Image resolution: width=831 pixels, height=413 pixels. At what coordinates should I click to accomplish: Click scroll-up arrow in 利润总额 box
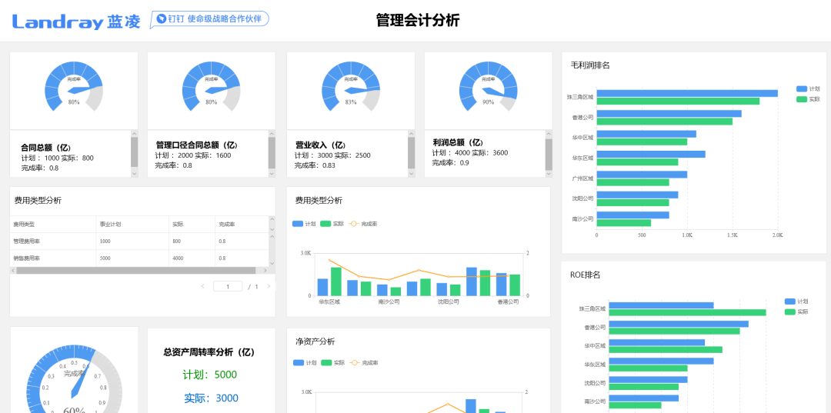coord(549,134)
